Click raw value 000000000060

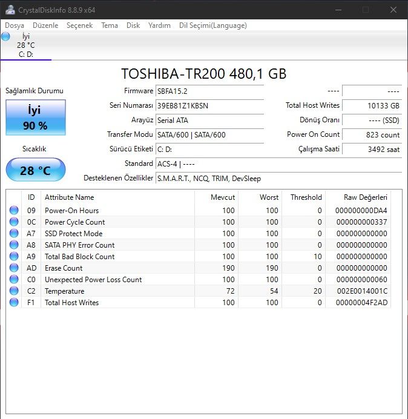click(x=361, y=280)
